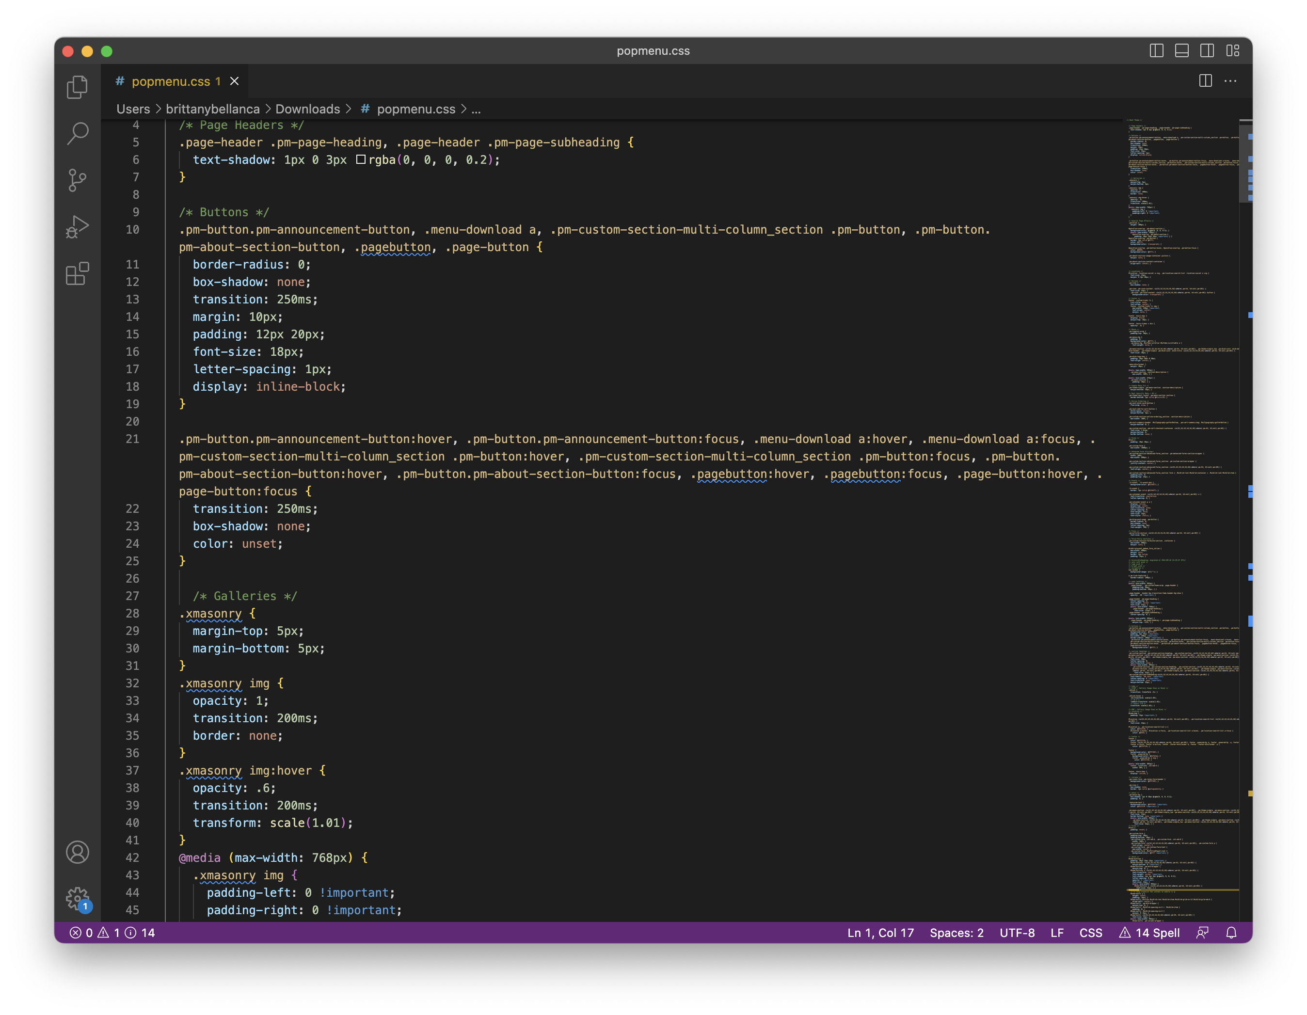Click the '/* Galleries */' comment text
Viewport: 1307px width, 1015px height.
(x=245, y=595)
